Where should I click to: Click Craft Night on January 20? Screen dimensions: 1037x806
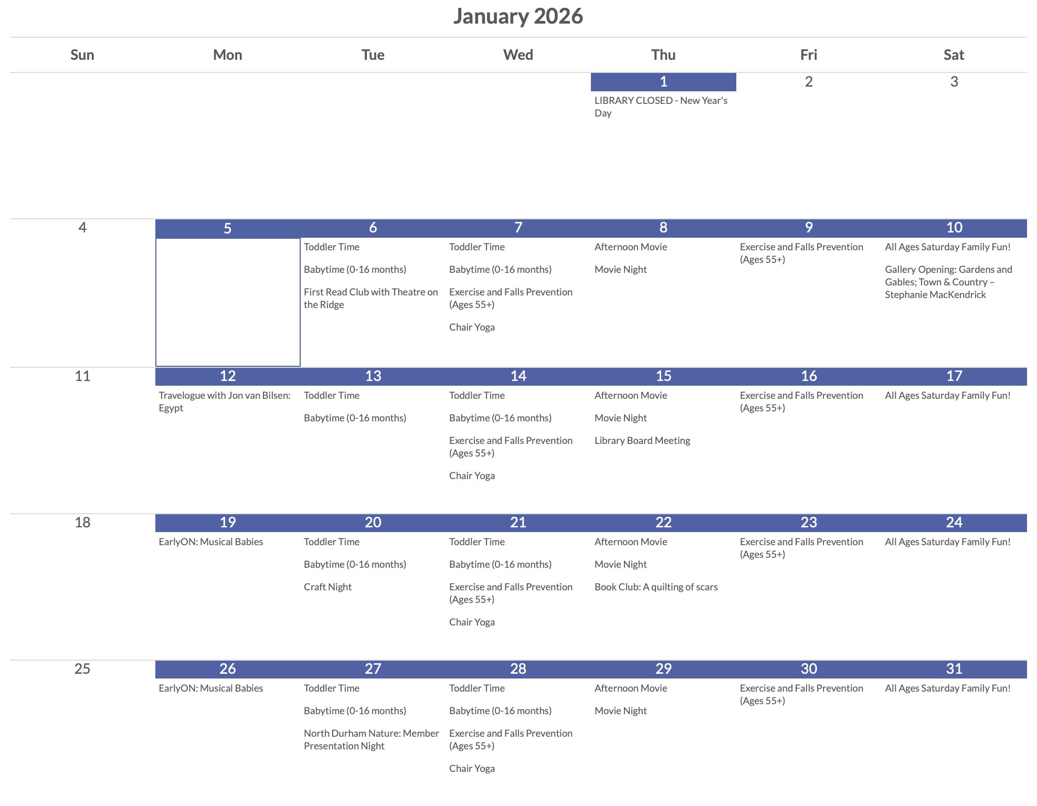click(327, 587)
